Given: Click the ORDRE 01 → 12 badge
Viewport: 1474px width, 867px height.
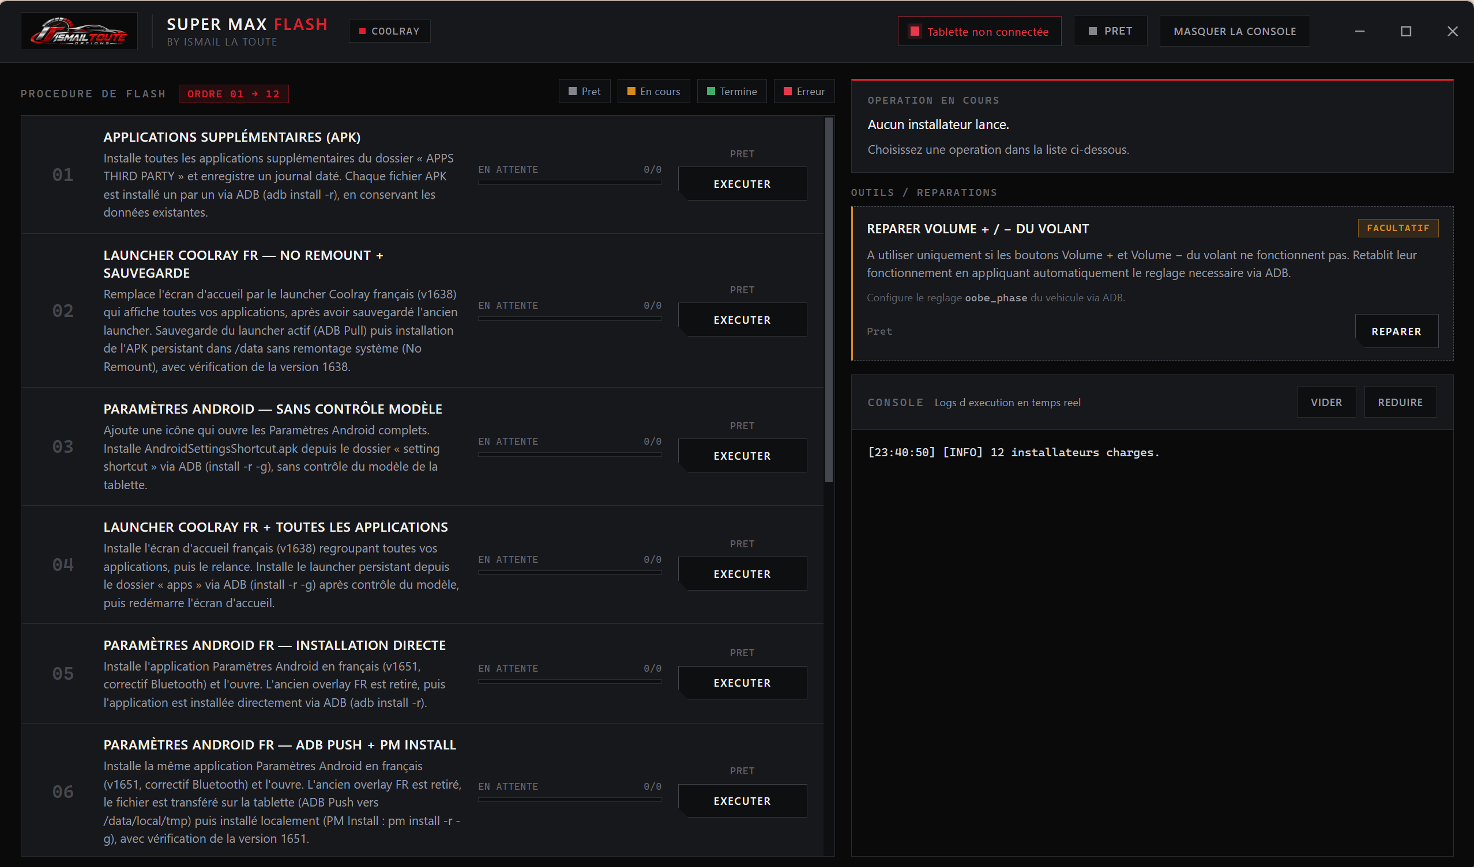Looking at the screenshot, I should tap(234, 94).
